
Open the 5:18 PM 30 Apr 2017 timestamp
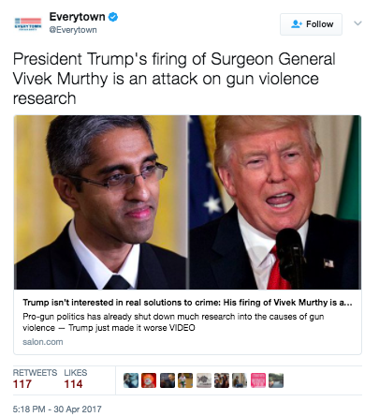coord(57,410)
